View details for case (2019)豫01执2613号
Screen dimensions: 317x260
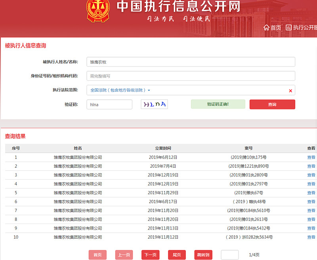click(311, 219)
